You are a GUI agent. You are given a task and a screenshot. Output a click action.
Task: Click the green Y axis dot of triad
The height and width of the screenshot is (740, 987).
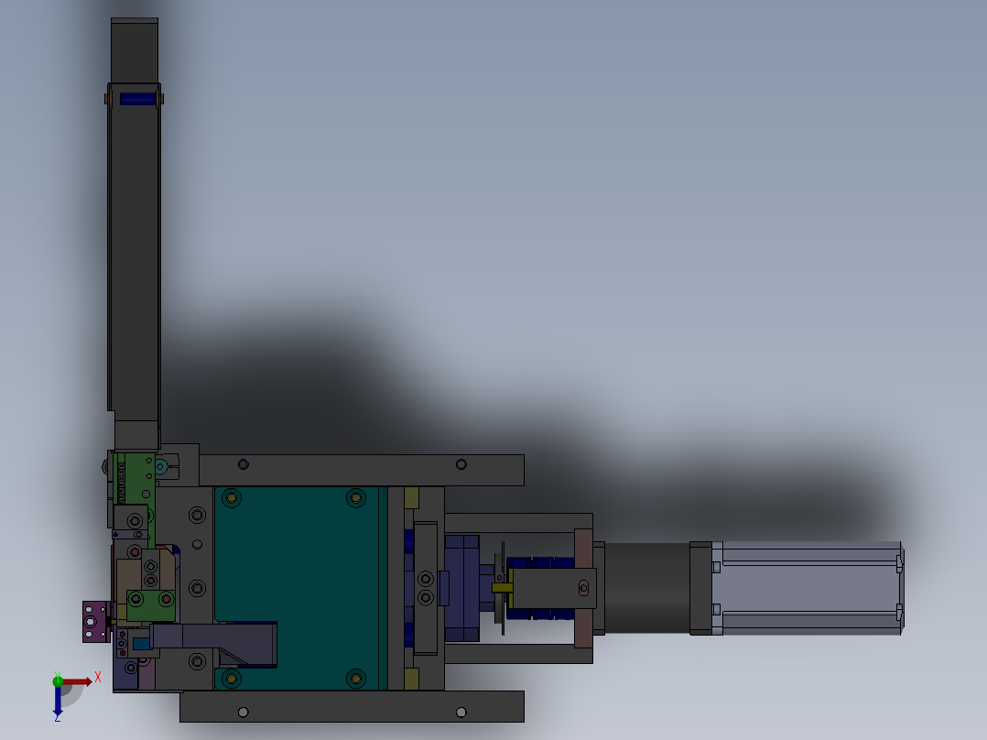[58, 680]
